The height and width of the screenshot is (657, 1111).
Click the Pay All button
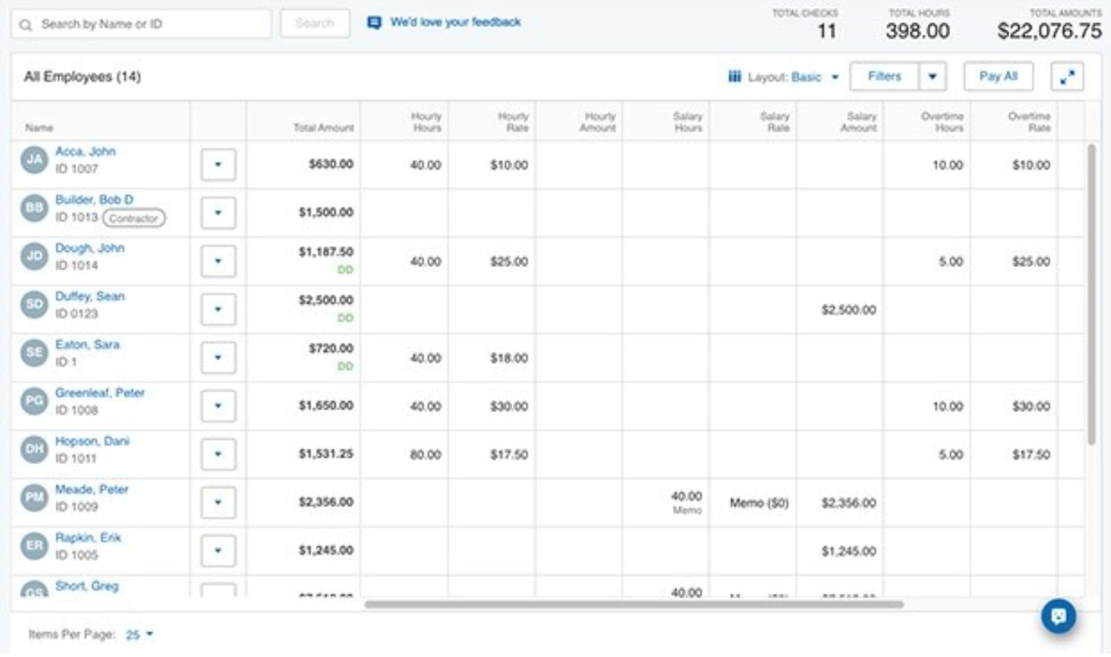(998, 76)
